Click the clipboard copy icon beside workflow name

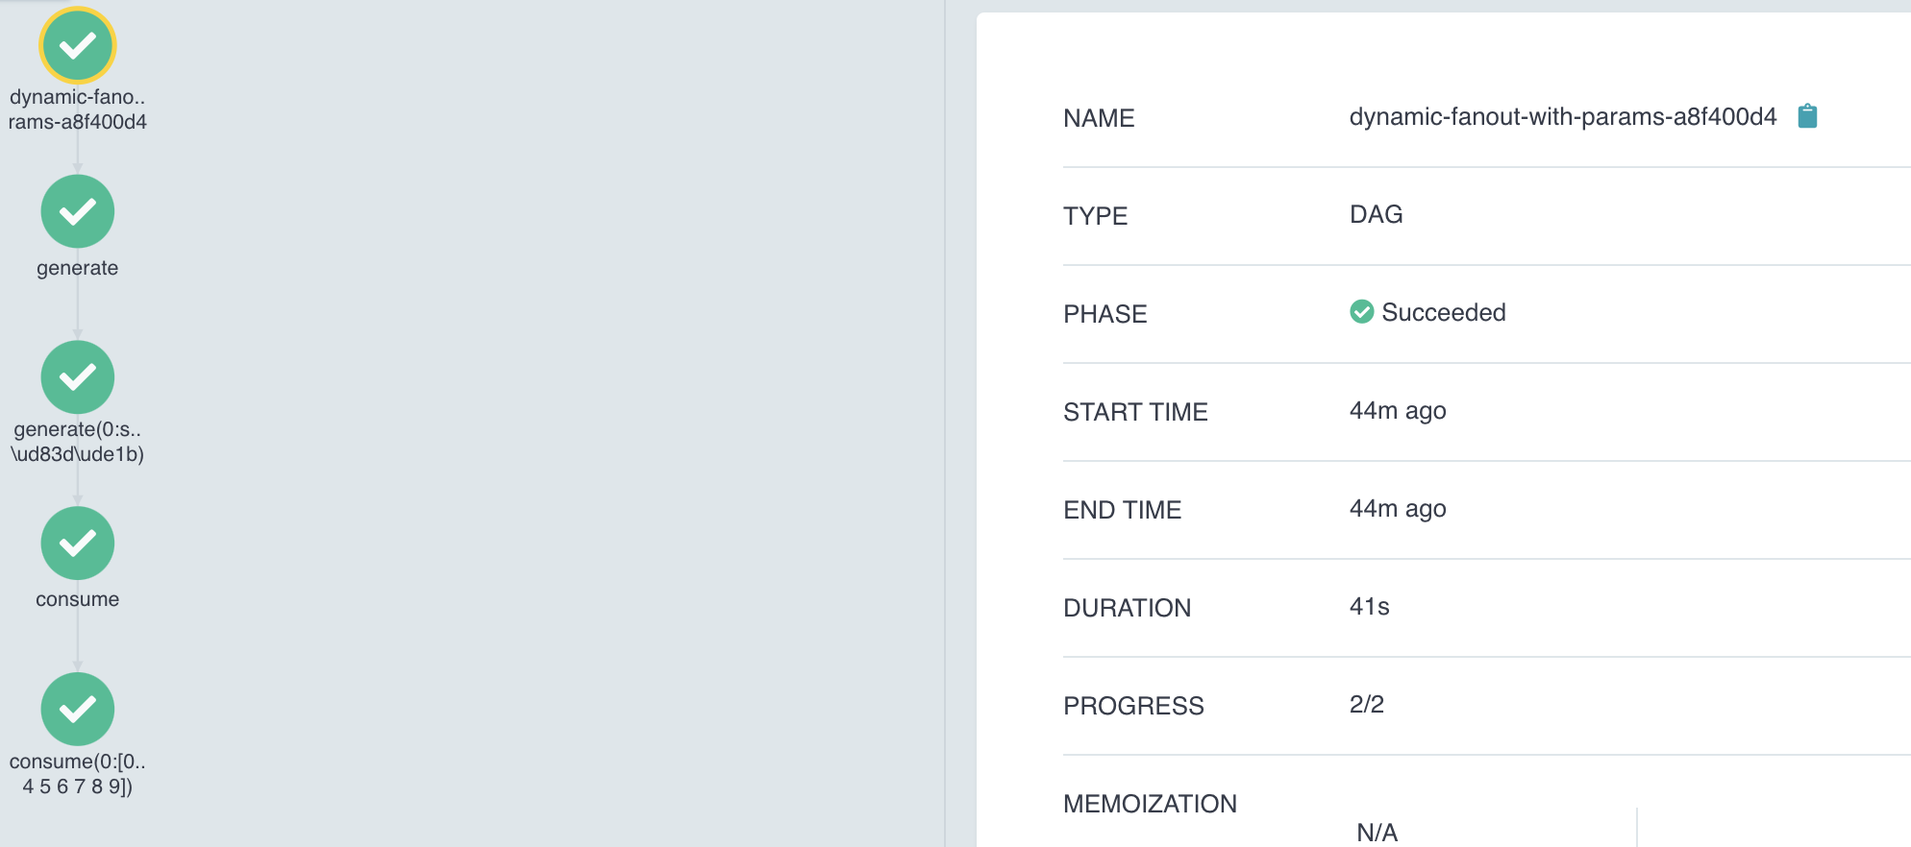pos(1807,115)
